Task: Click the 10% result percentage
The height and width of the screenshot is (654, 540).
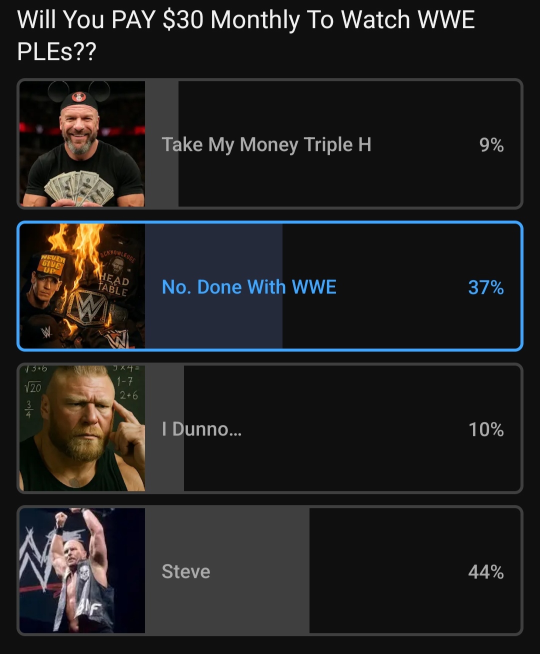Action: 485,429
